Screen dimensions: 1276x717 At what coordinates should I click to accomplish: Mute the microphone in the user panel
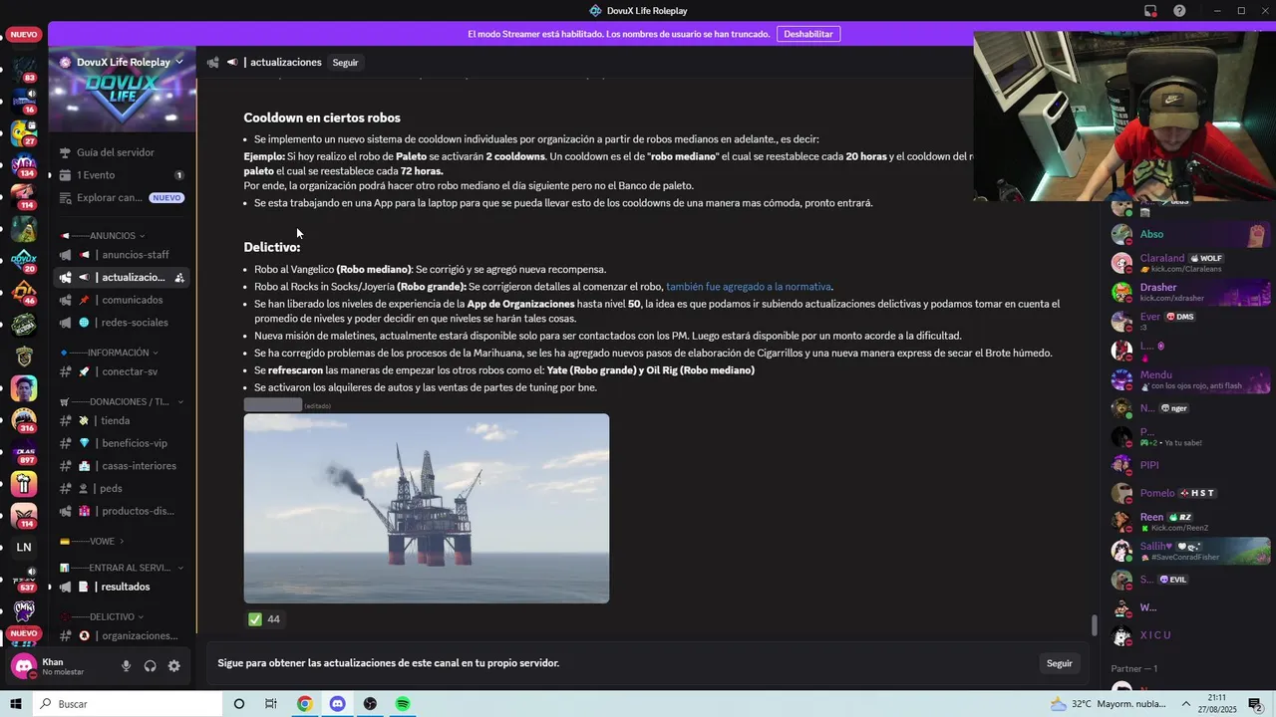126,666
